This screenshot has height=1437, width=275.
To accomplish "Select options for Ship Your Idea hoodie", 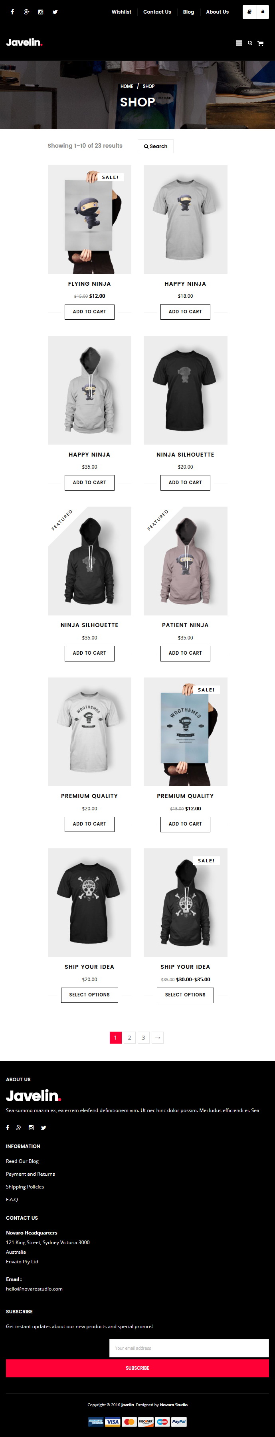I will point(185,994).
